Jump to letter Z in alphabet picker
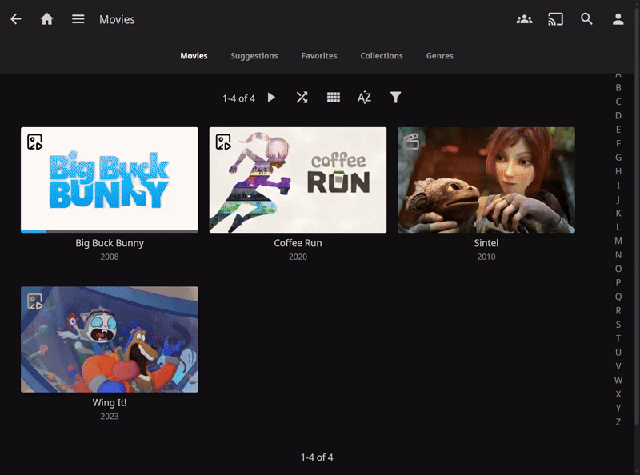This screenshot has width=640, height=475. [618, 422]
